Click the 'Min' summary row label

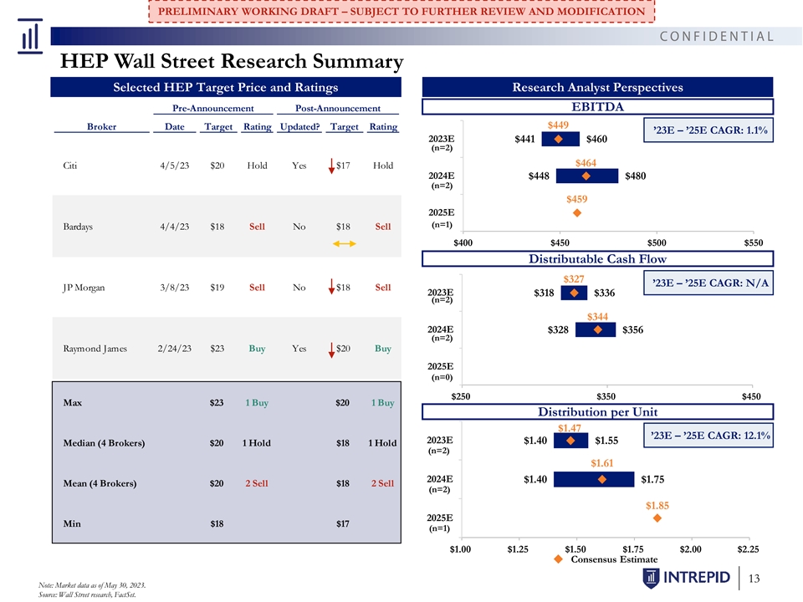pyautogui.click(x=72, y=523)
